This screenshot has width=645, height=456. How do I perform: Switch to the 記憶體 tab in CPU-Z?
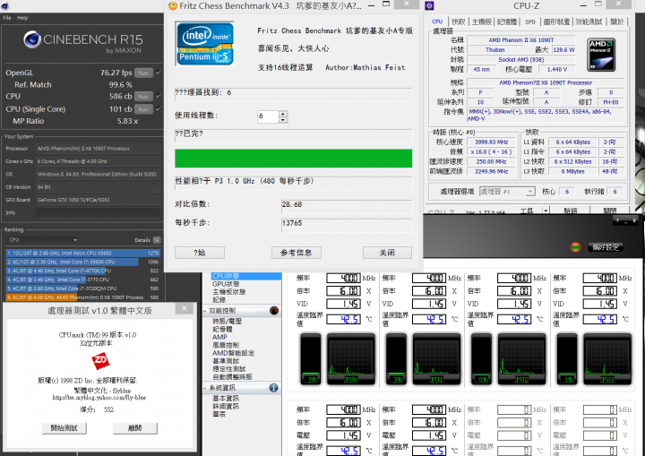point(507,22)
